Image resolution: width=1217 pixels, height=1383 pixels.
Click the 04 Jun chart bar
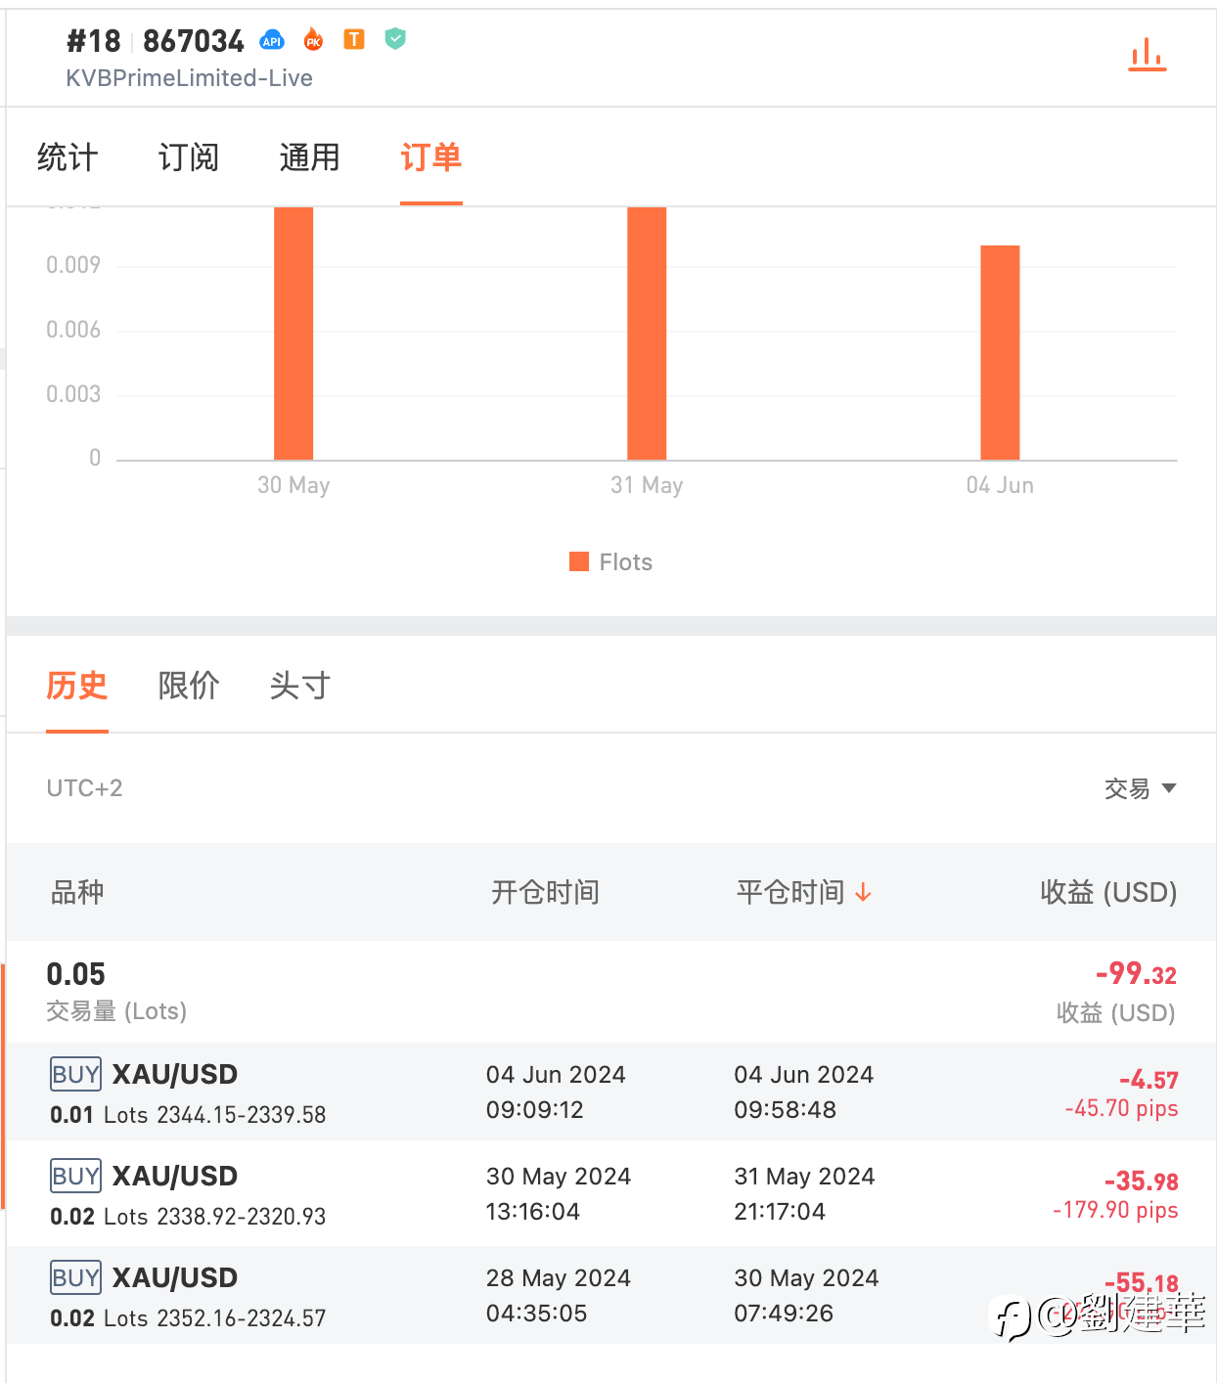[1000, 352]
